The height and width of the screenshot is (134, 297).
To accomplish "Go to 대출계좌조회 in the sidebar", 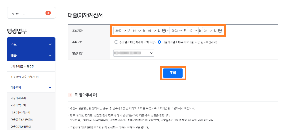I will (18, 98).
